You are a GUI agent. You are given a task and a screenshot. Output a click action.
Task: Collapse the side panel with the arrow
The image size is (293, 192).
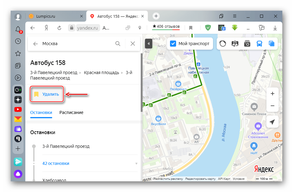149,44
